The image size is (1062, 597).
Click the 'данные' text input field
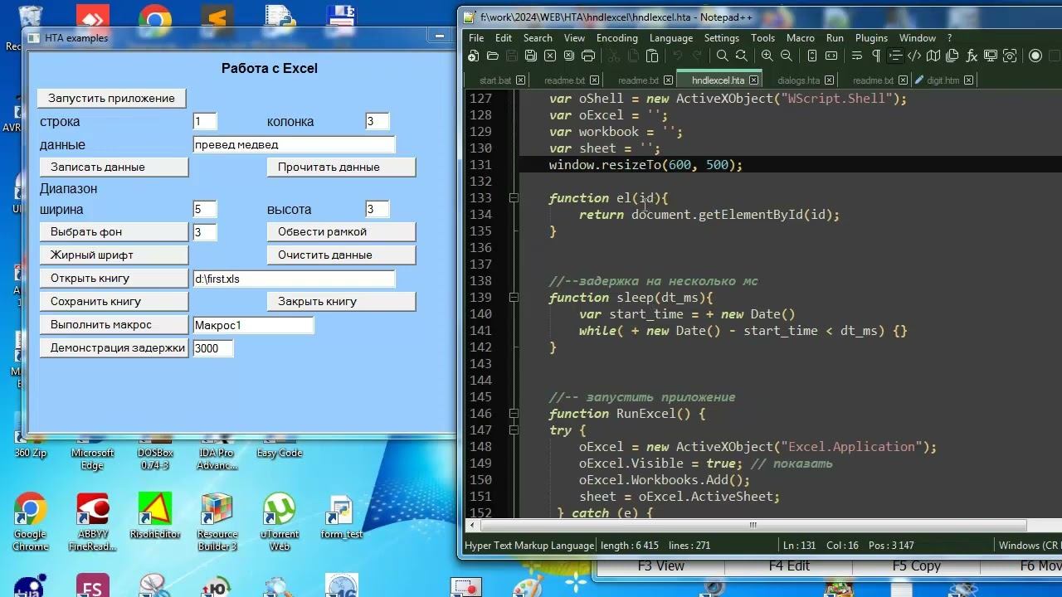[x=294, y=144]
